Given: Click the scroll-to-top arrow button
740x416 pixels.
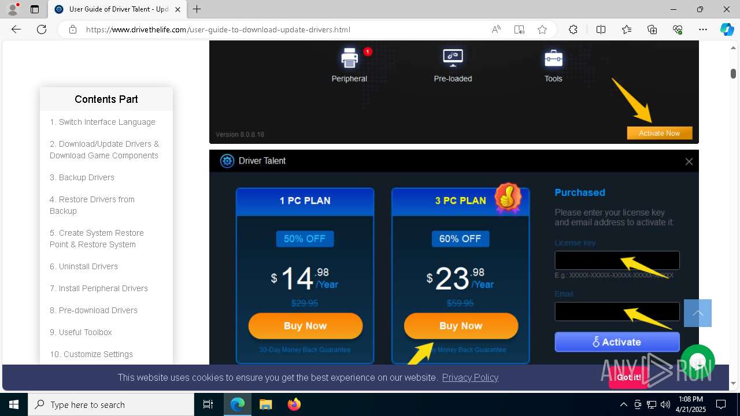Looking at the screenshot, I should 698,313.
